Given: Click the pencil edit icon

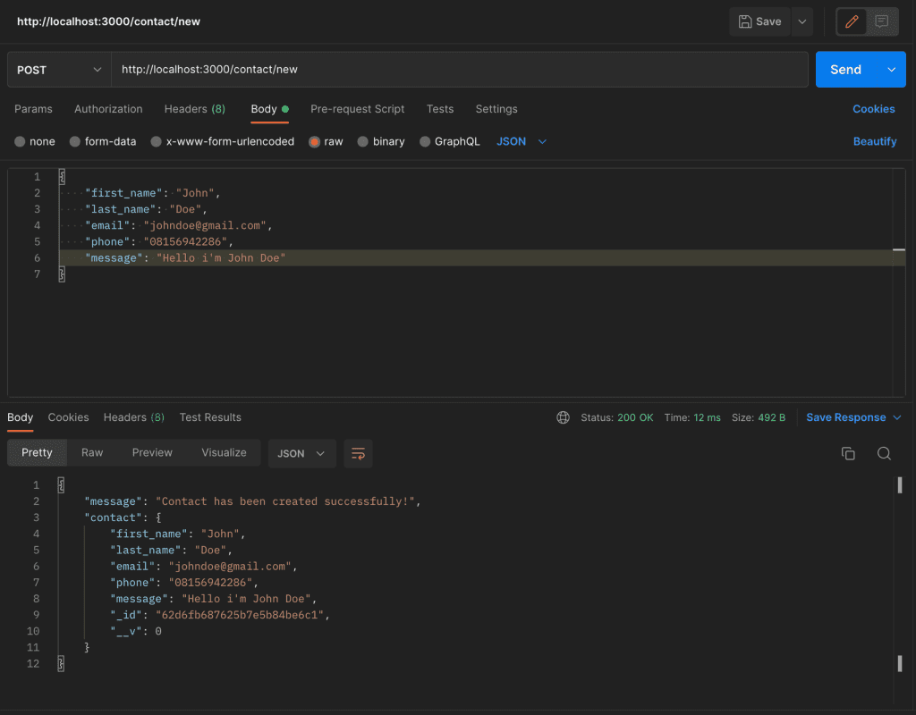Looking at the screenshot, I should [851, 21].
